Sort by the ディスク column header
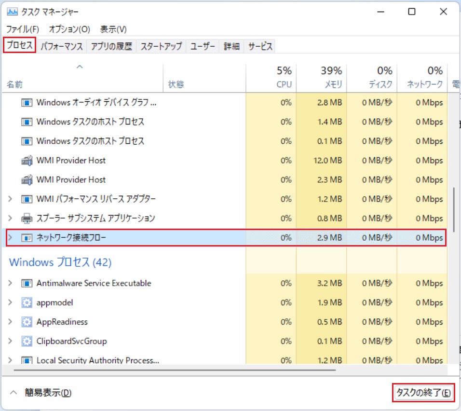 click(x=372, y=78)
